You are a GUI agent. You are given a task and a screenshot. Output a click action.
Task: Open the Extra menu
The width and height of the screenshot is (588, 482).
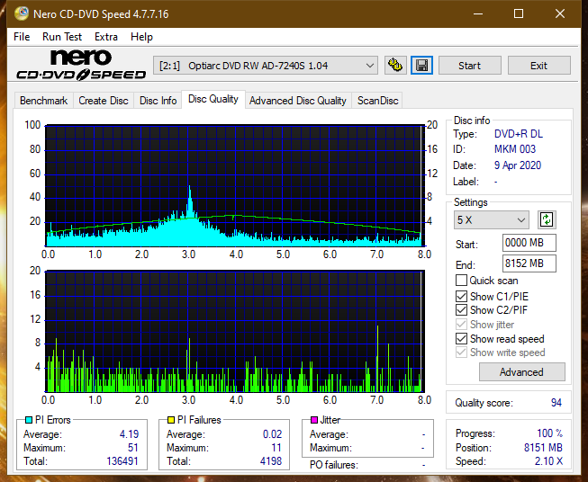click(106, 37)
